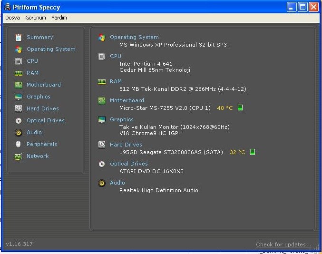
Task: Click the Hard Drives icon in summary panel
Action: [102, 145]
